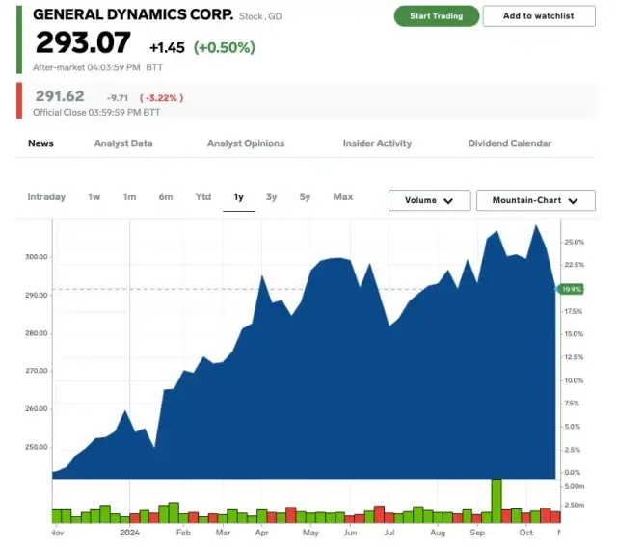Viewport: 617px width, 547px height.
Task: View the Insider Activity tab
Action: tap(377, 143)
